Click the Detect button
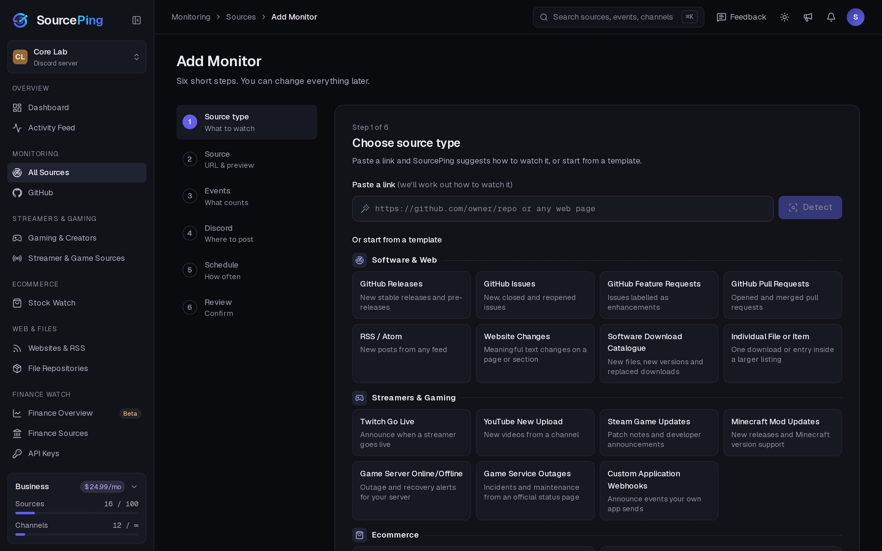Screen dimensions: 882x551 (810, 208)
